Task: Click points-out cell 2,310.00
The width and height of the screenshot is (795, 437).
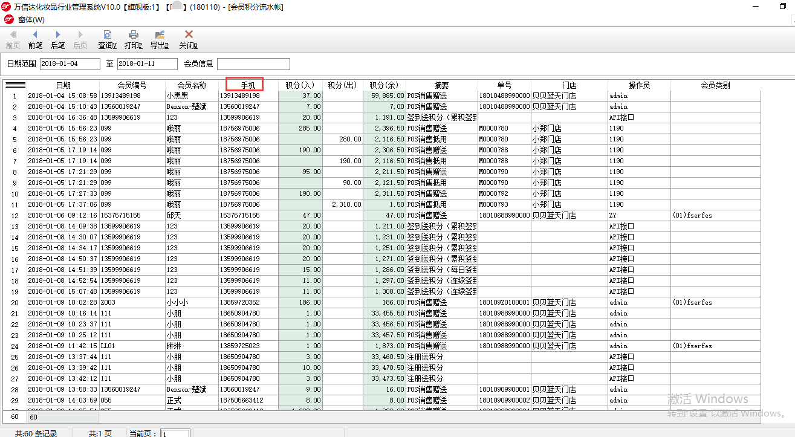Action: click(x=343, y=204)
